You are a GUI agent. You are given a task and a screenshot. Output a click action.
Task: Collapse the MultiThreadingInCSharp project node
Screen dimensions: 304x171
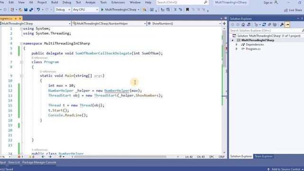click(x=233, y=40)
